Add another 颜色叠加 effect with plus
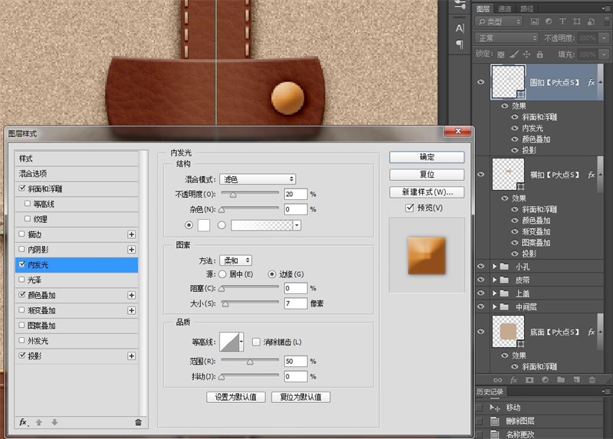The width and height of the screenshot is (613, 439). pyautogui.click(x=131, y=295)
